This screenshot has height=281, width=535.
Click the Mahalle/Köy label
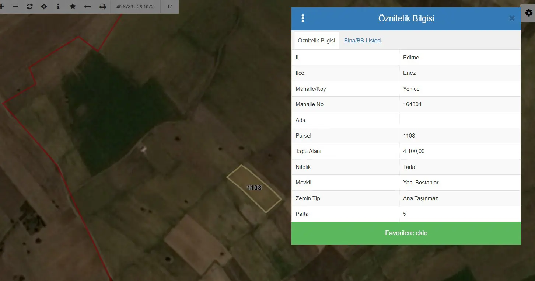pos(311,89)
